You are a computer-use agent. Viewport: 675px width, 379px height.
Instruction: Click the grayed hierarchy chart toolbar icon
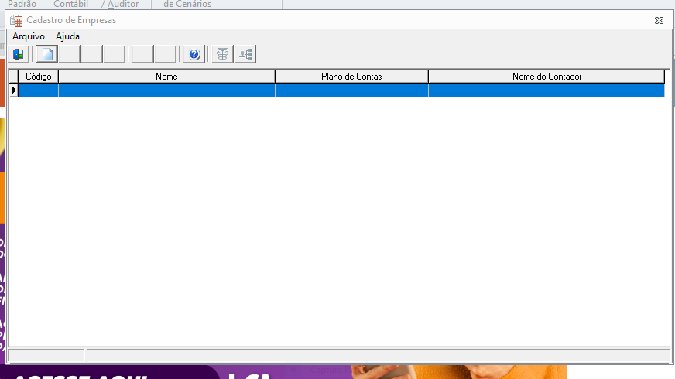point(246,54)
